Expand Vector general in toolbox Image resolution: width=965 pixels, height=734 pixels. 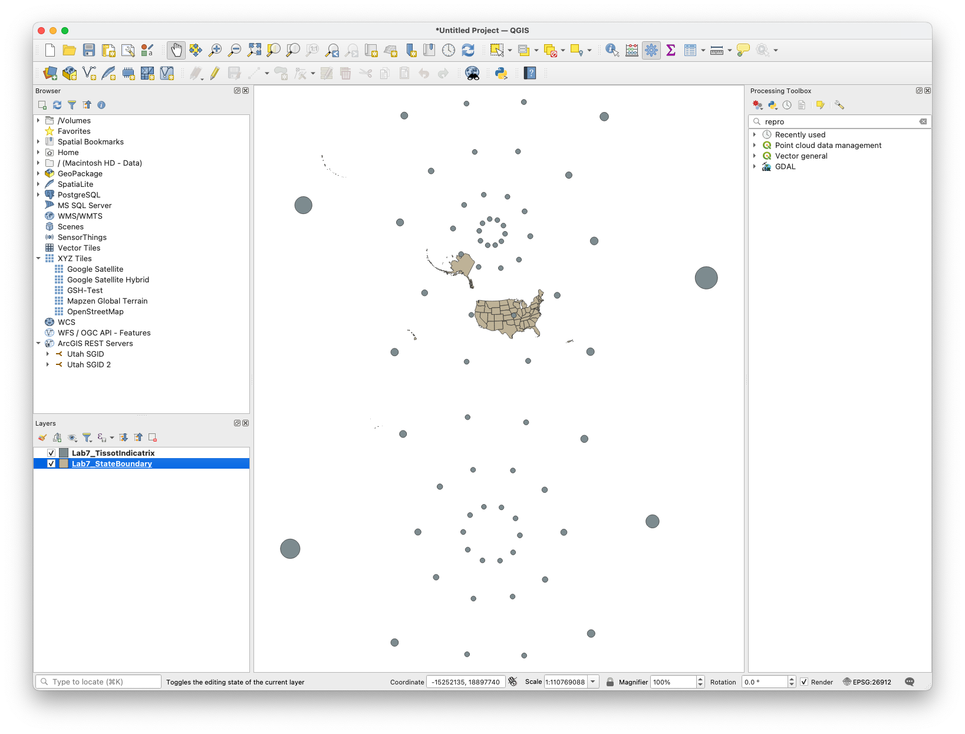click(755, 156)
